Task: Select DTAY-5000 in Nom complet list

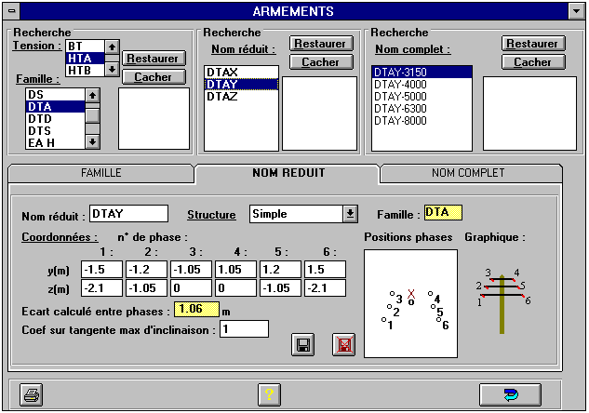Action: pos(402,96)
